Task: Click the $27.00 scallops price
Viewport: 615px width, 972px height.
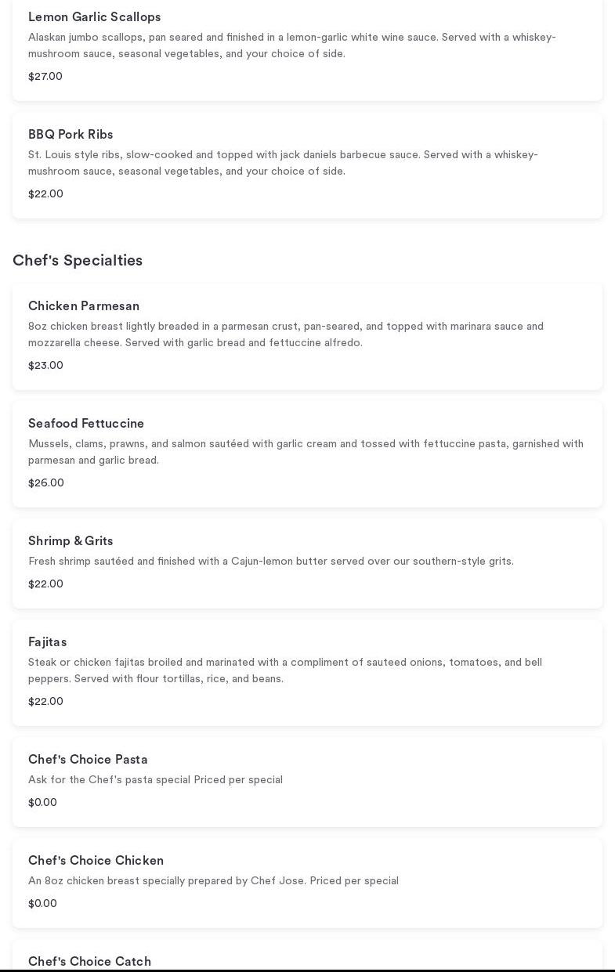Action: point(45,77)
